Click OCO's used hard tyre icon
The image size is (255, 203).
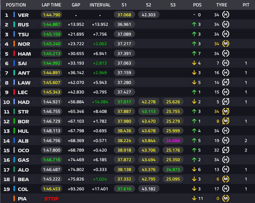pyautogui.click(x=226, y=150)
